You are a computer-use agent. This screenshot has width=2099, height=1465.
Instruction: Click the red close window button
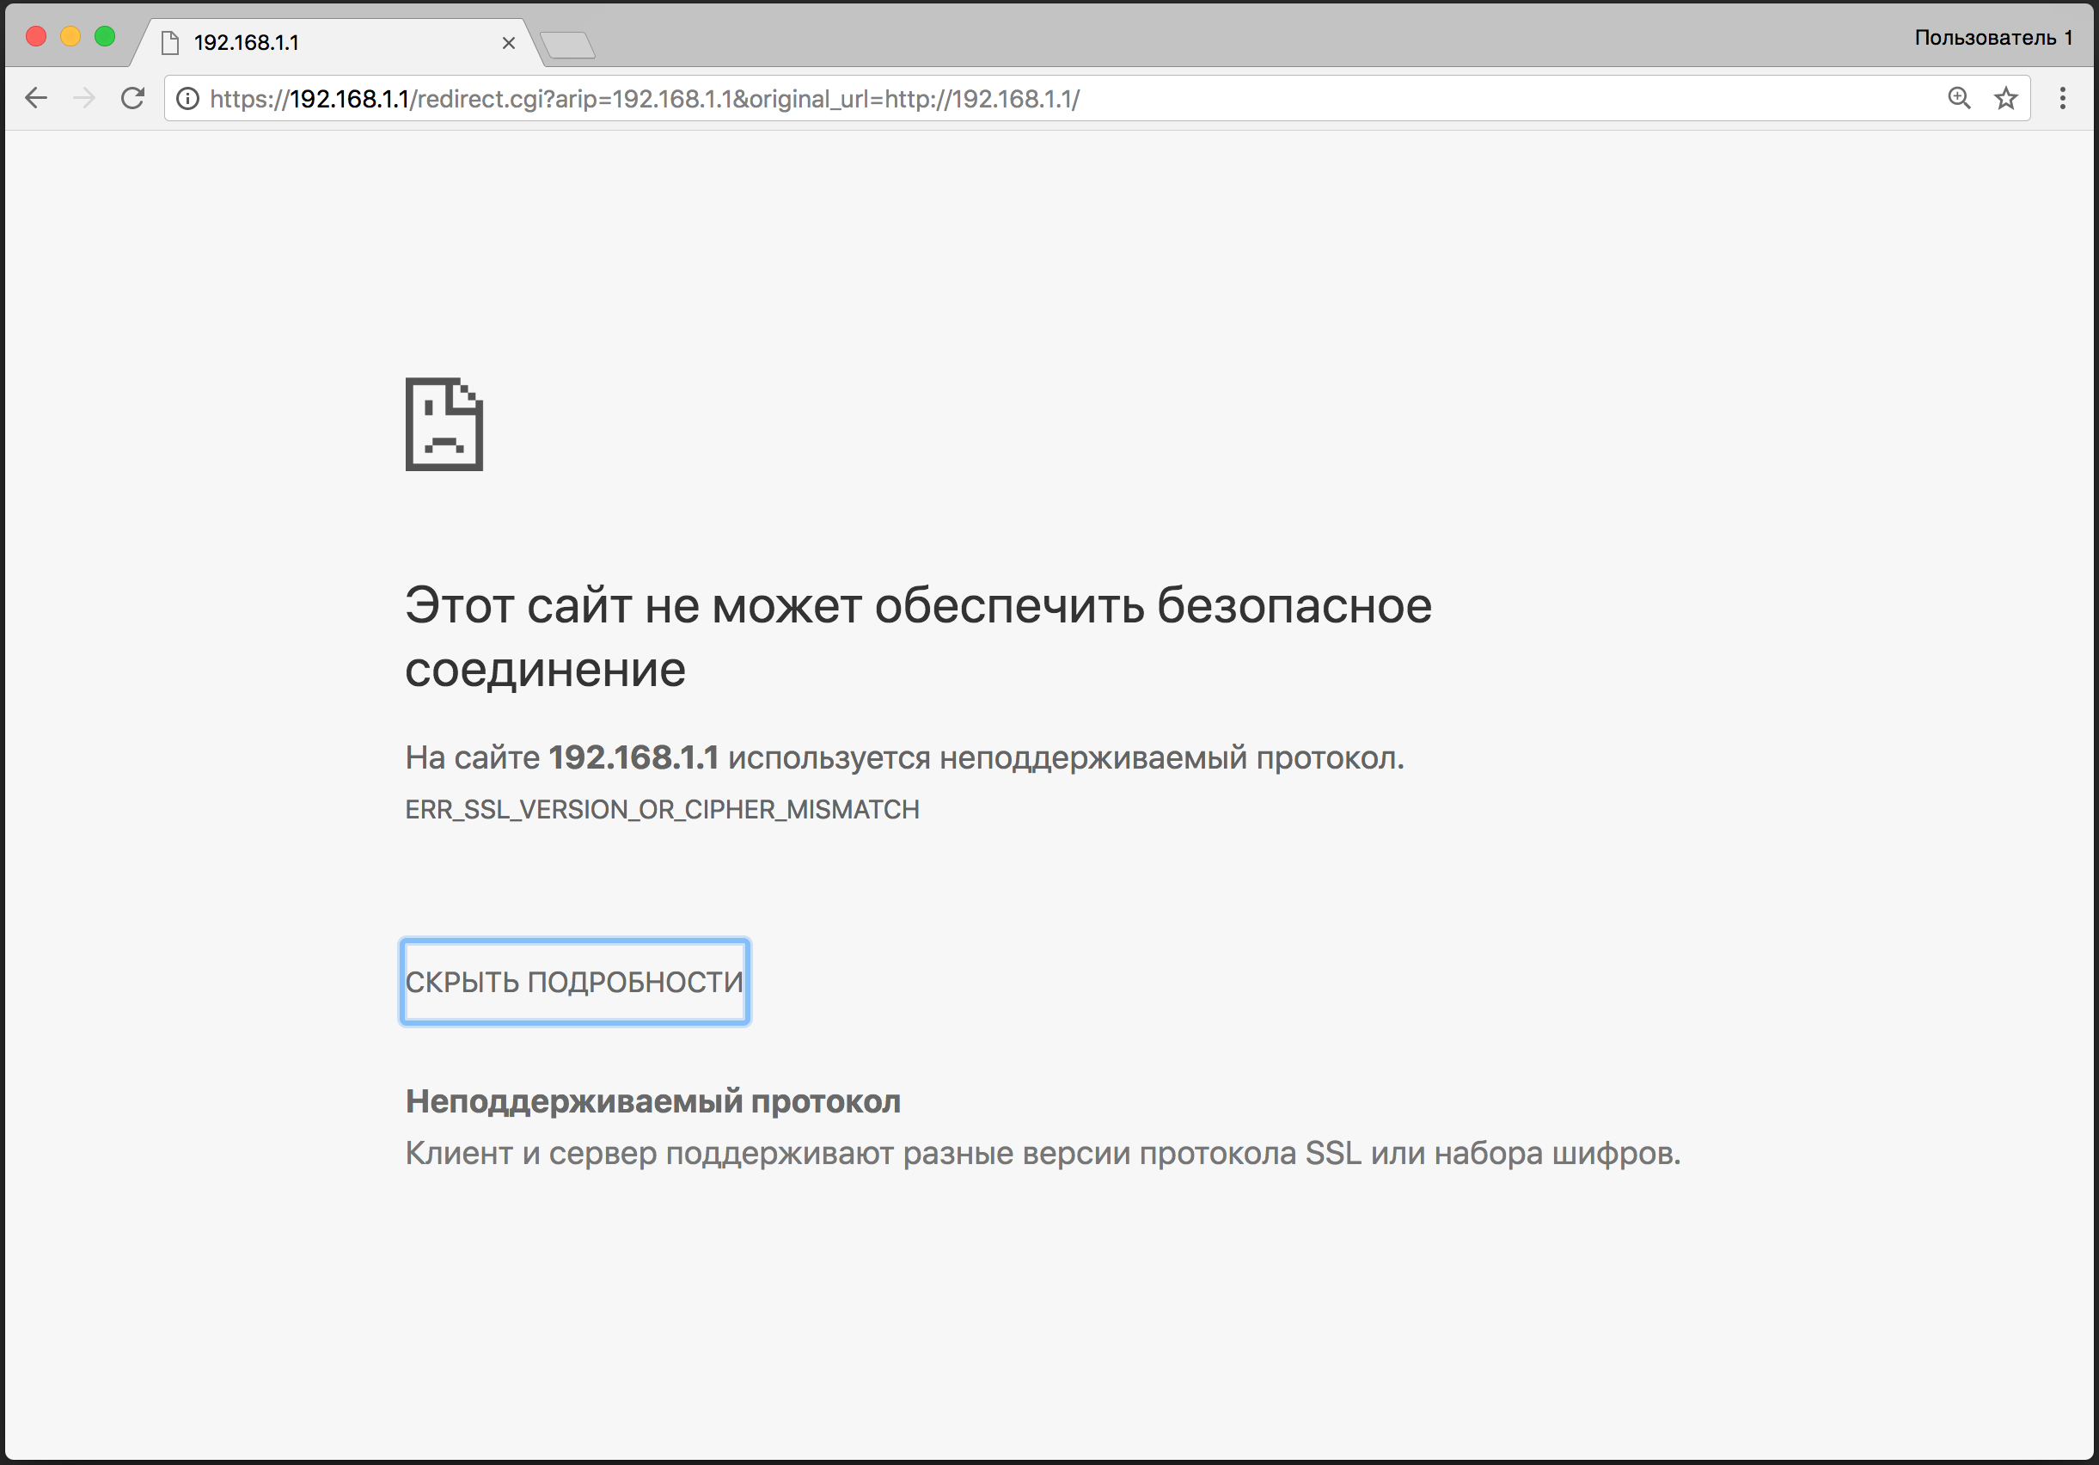click(35, 37)
